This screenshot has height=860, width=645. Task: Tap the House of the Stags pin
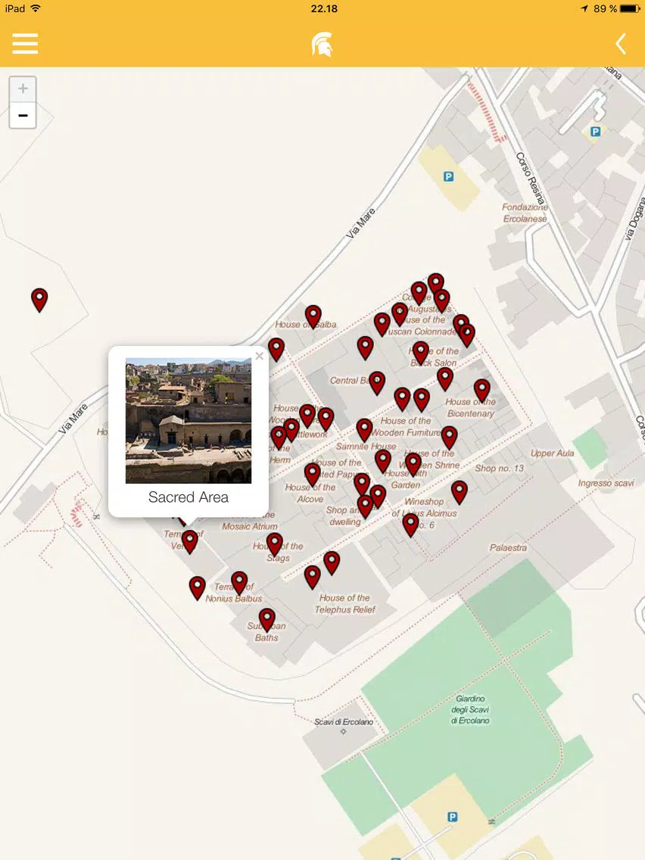275,544
